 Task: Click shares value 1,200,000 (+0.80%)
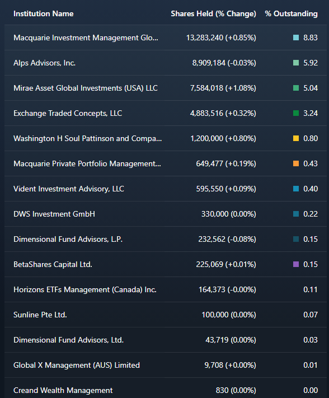point(223,138)
